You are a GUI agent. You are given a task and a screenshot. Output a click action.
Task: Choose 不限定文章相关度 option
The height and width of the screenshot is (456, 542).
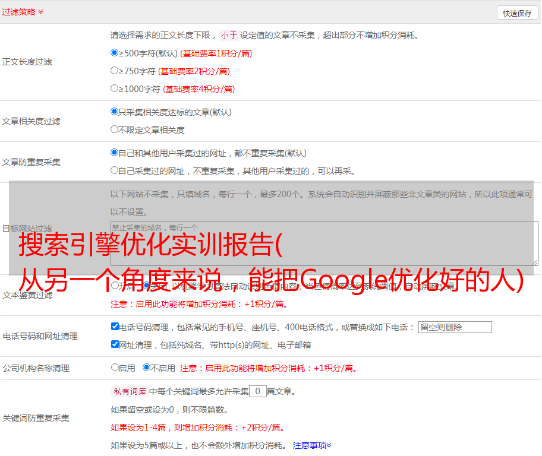[x=115, y=129]
